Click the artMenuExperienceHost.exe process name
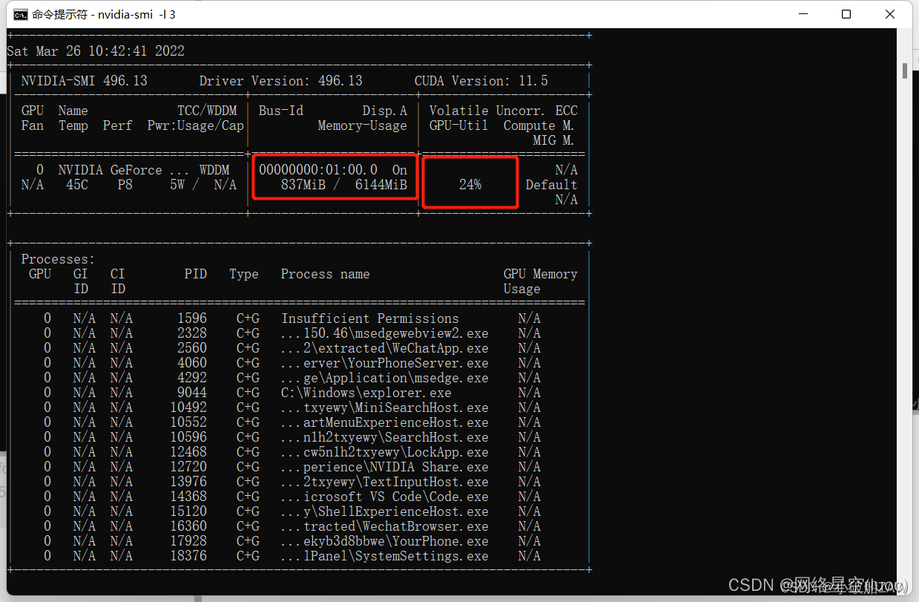The width and height of the screenshot is (919, 602). (x=385, y=422)
